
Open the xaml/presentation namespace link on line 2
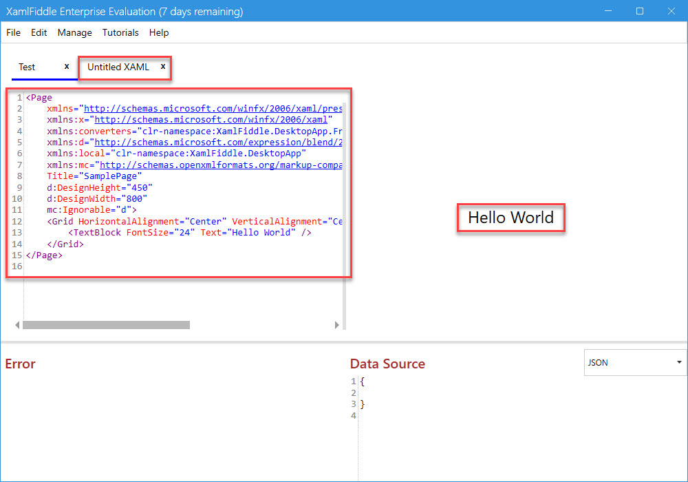(213, 108)
